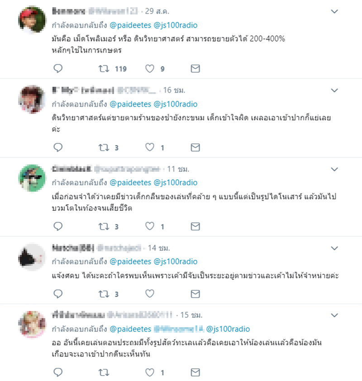Open the red-hat avatar of the first tweet
Image resolution: width=362 pixels, height=381 pixels.
(x=32, y=20)
